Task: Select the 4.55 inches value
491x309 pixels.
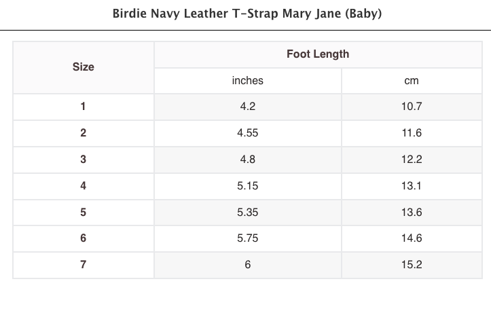Action: tap(247, 133)
